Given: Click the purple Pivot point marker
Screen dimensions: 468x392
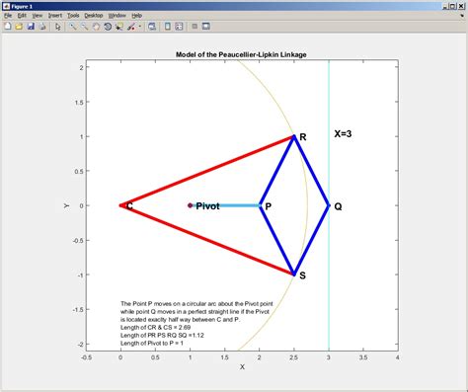Looking at the screenshot, I should (x=190, y=205).
